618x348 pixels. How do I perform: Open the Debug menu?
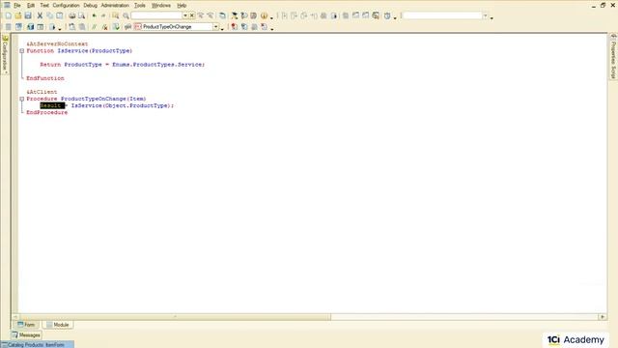(90, 6)
